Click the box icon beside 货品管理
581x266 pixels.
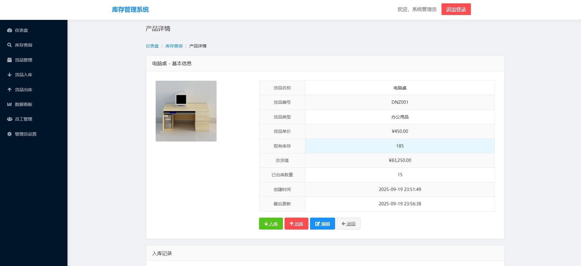click(10, 60)
